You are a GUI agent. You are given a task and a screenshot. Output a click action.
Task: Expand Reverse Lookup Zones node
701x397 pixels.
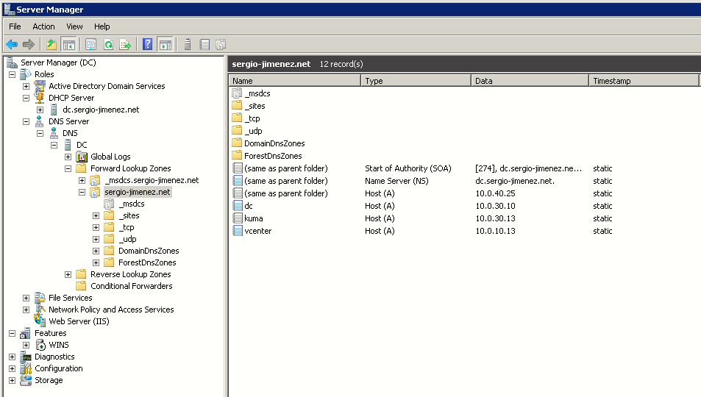68,274
